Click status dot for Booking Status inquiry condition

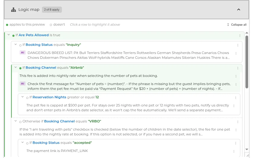point(20,45)
